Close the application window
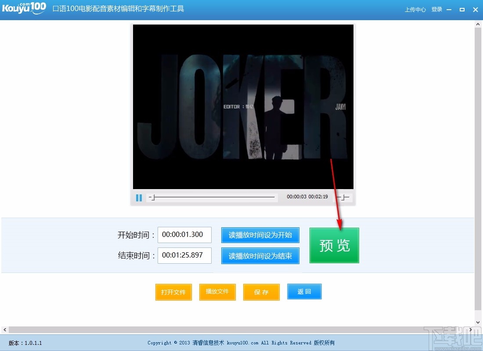The height and width of the screenshot is (351, 483). click(475, 10)
